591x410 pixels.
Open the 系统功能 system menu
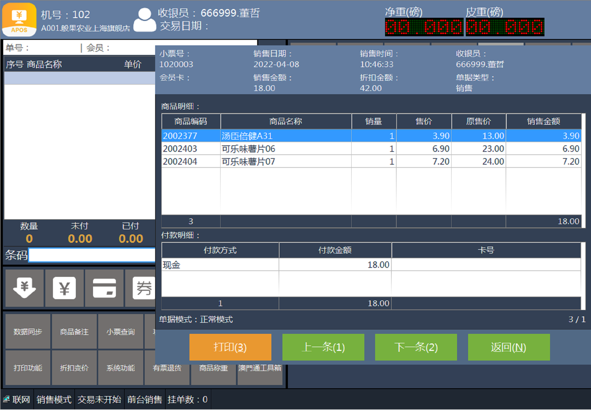(121, 368)
